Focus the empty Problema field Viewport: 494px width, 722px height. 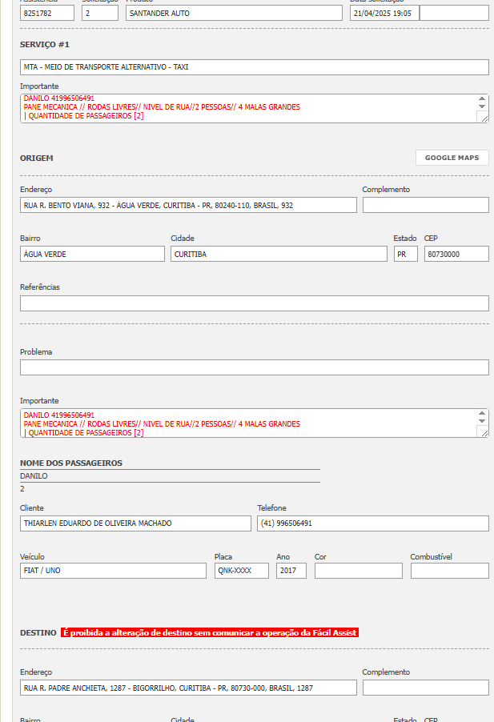[254, 367]
